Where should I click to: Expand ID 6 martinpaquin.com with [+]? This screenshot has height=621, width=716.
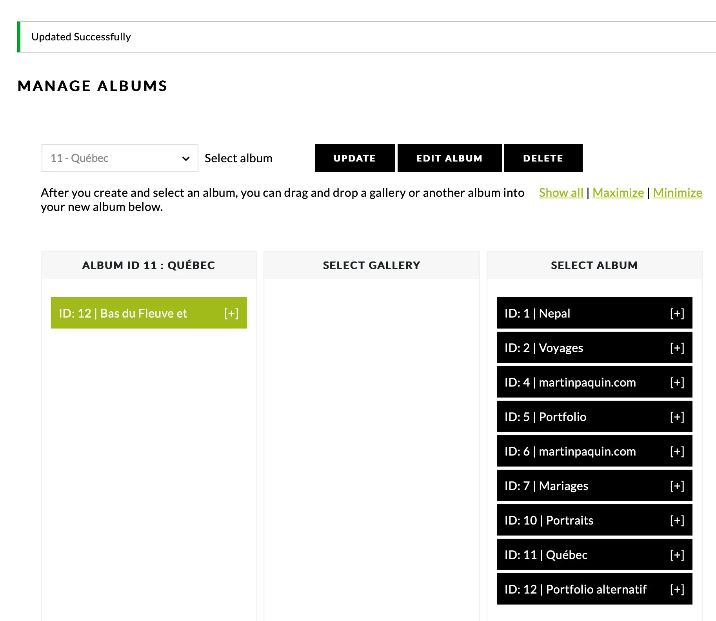coord(677,451)
